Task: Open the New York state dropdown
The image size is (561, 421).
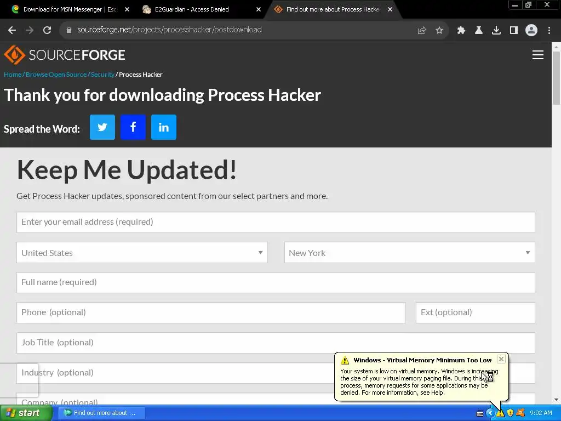Action: 410,253
